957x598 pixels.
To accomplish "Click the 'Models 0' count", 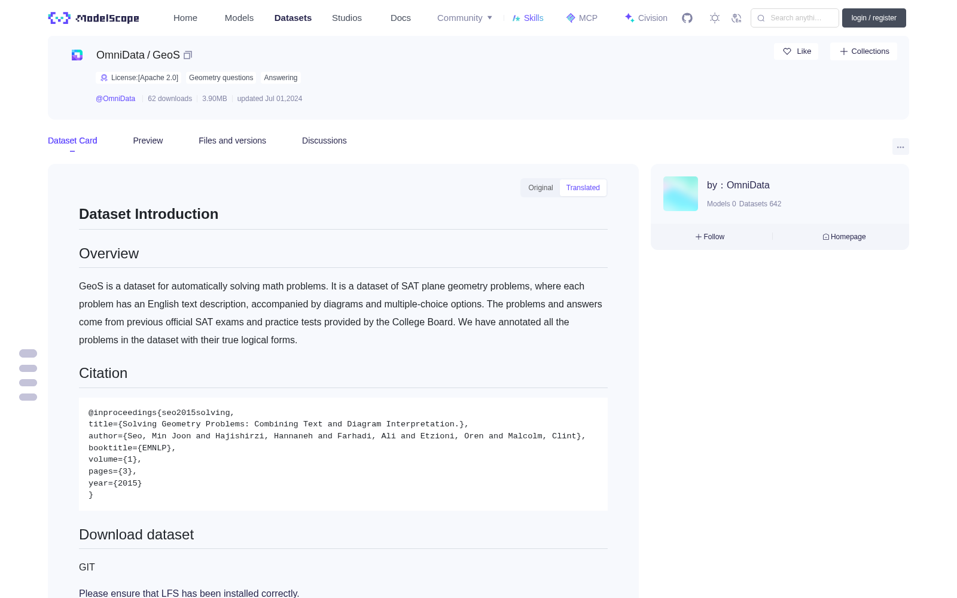I will [x=721, y=204].
